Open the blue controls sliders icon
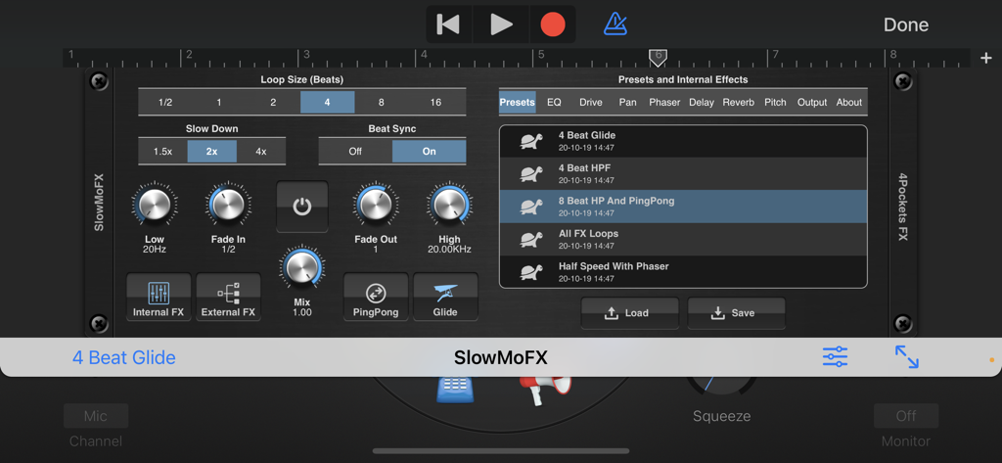 pyautogui.click(x=835, y=357)
